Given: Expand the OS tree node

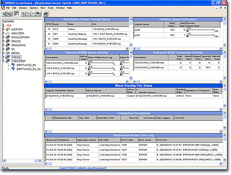Looking at the screenshot, I should coord(4,49).
